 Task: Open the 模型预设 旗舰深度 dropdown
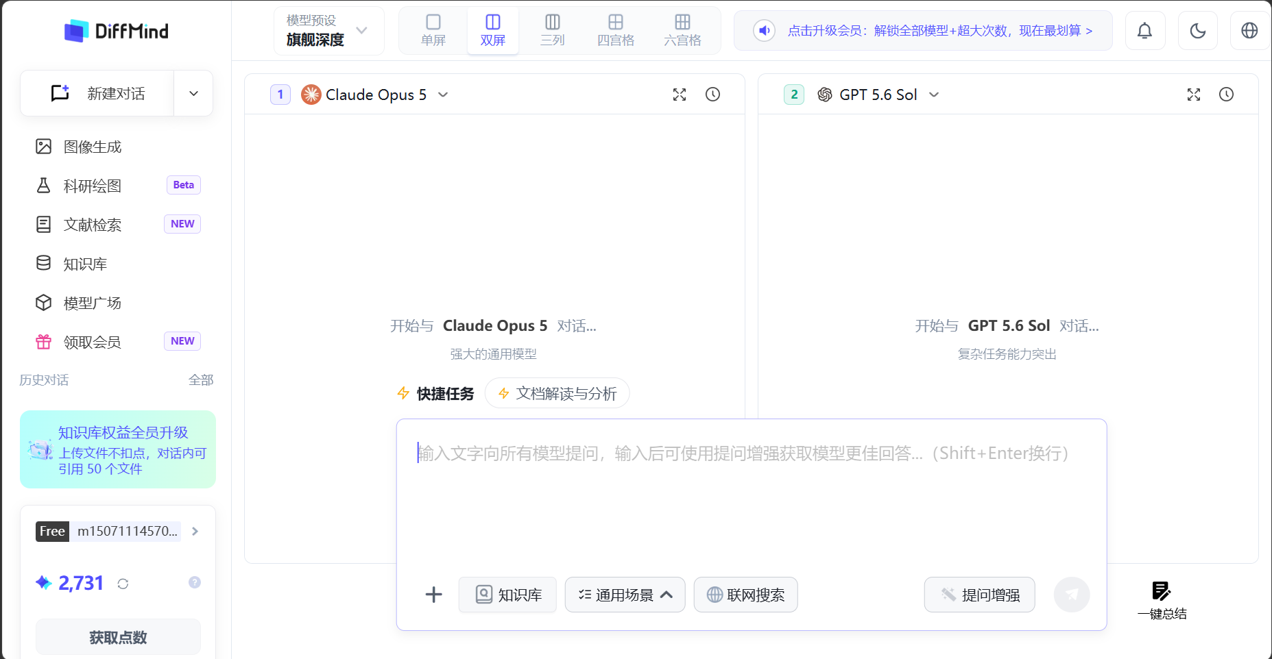(328, 31)
